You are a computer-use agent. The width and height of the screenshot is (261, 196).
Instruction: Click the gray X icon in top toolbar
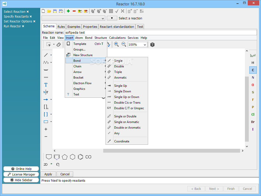123,11
